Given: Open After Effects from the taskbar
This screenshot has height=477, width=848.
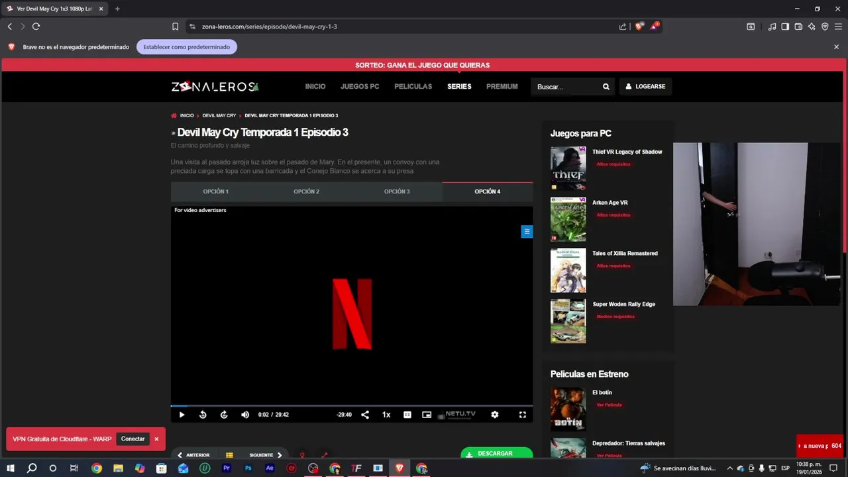Looking at the screenshot, I should tap(270, 468).
